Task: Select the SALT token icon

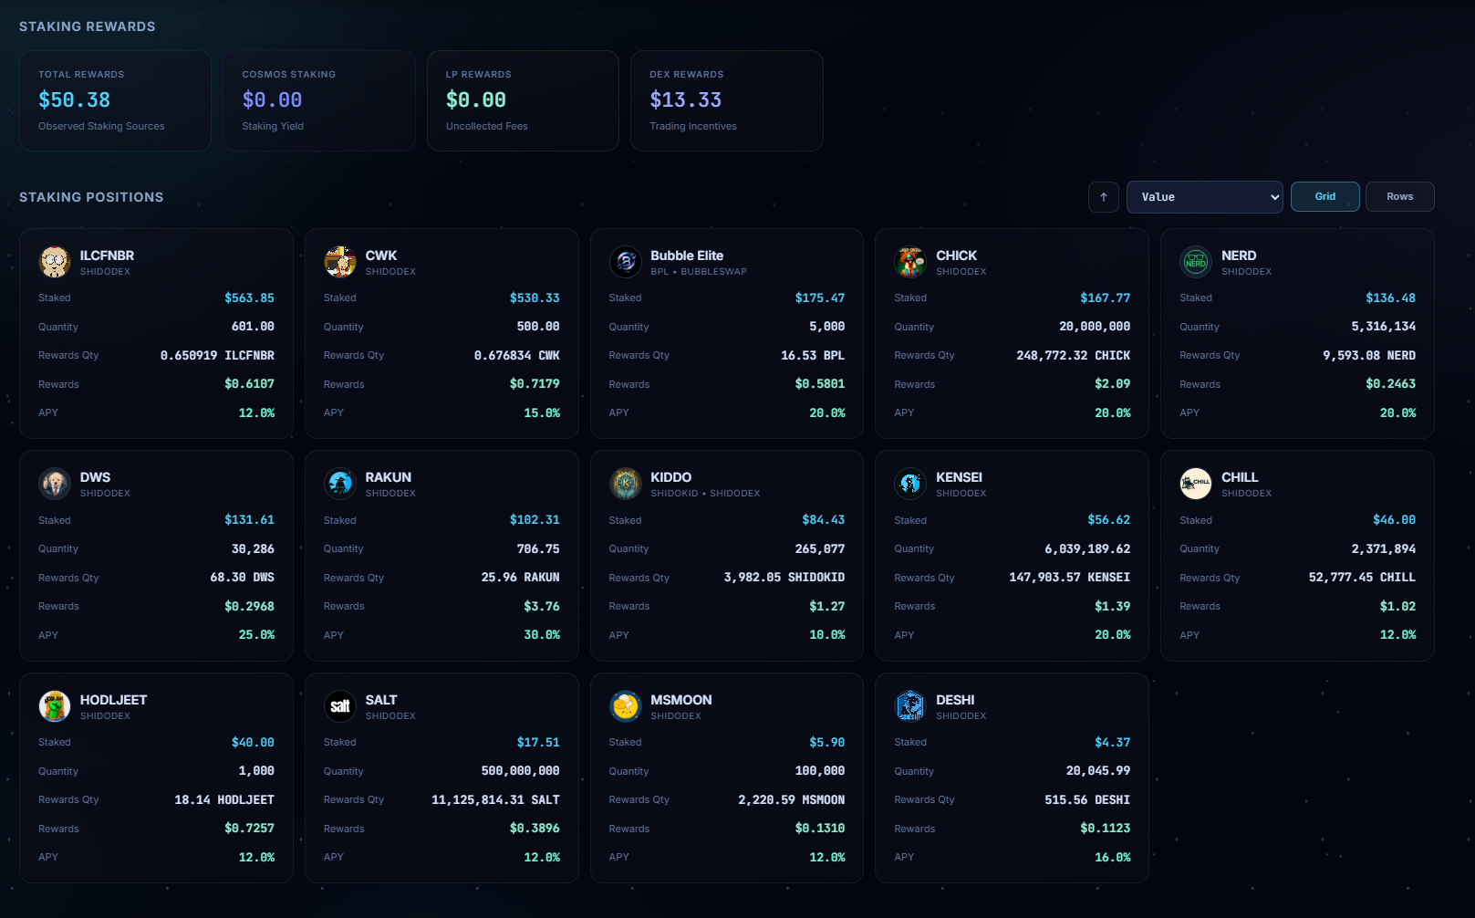Action: [x=339, y=705]
